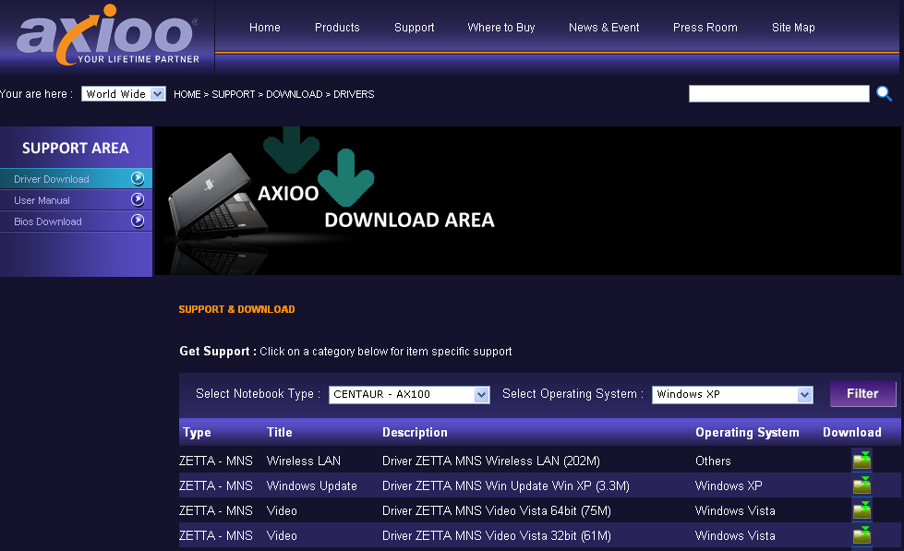Click the search text field
This screenshot has height=551, width=904.
click(779, 93)
